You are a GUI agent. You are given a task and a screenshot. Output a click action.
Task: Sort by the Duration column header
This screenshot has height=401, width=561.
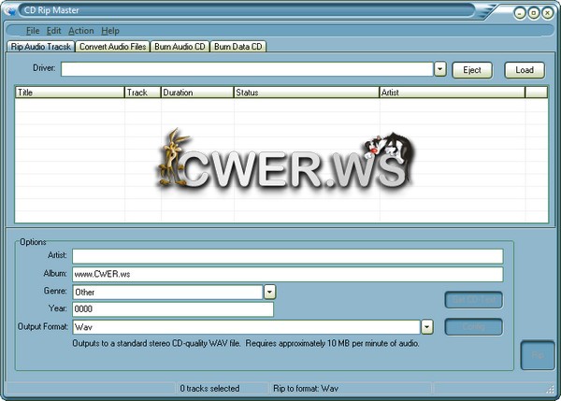pyautogui.click(x=197, y=93)
